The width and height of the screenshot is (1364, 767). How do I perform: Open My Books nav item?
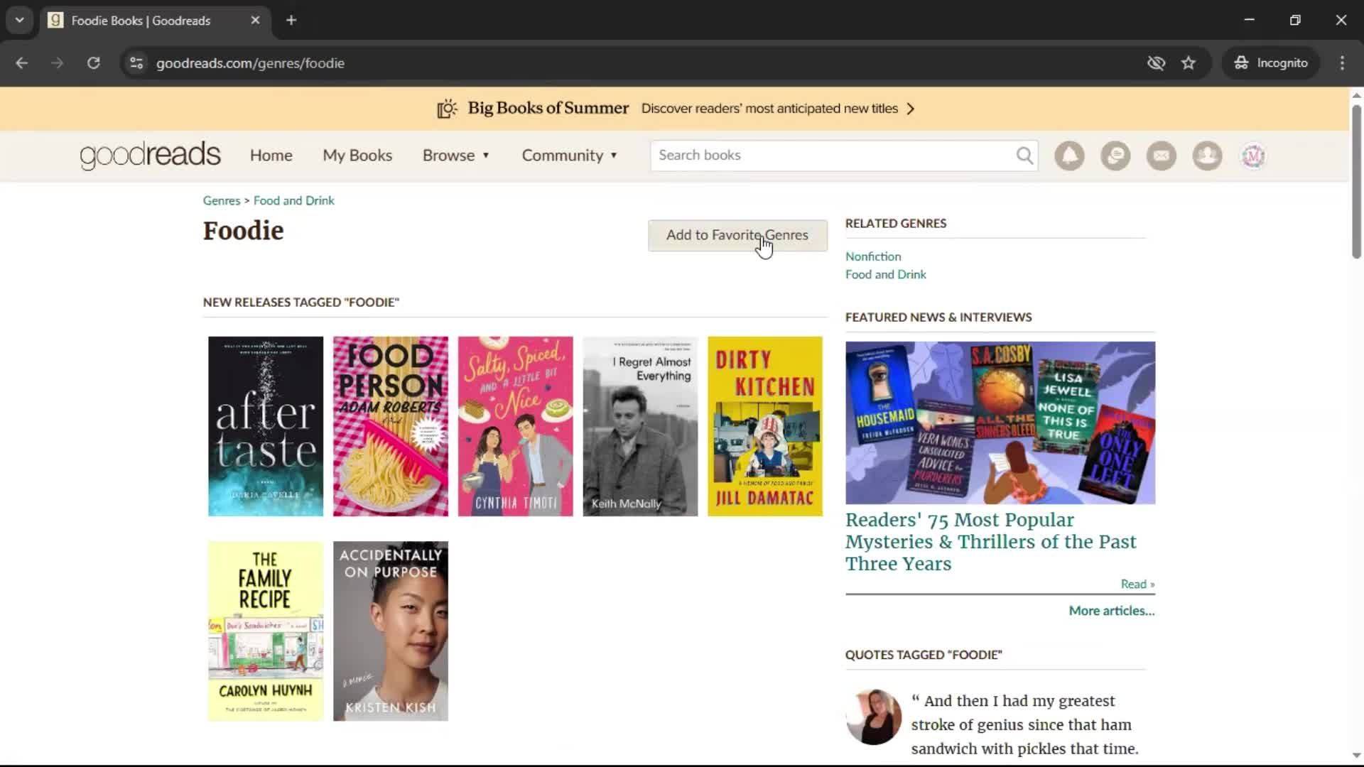357,156
